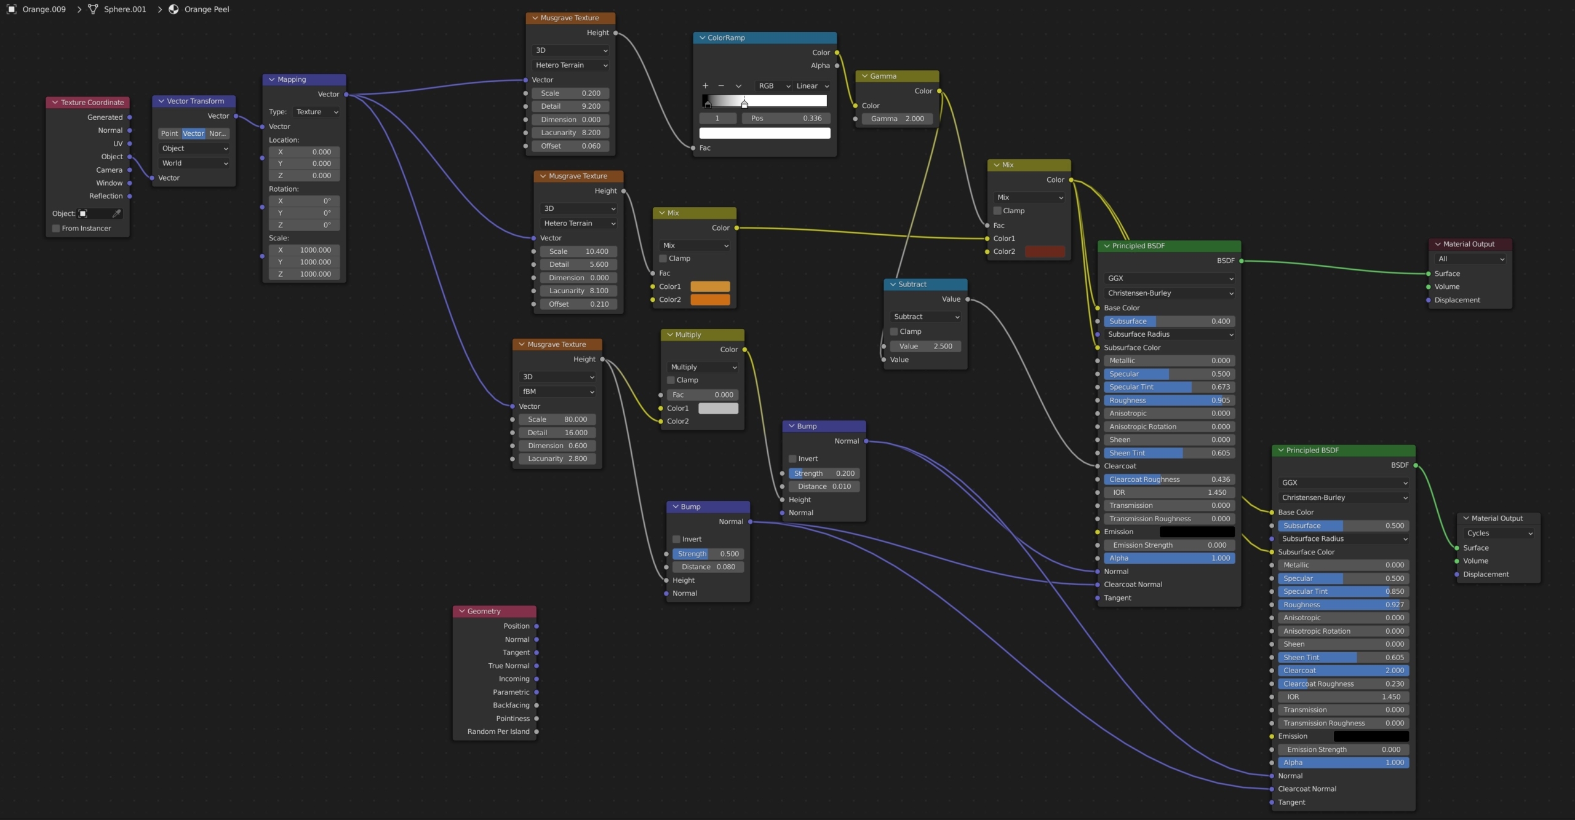Click Musgrave Scale field 80.000

[557, 420]
